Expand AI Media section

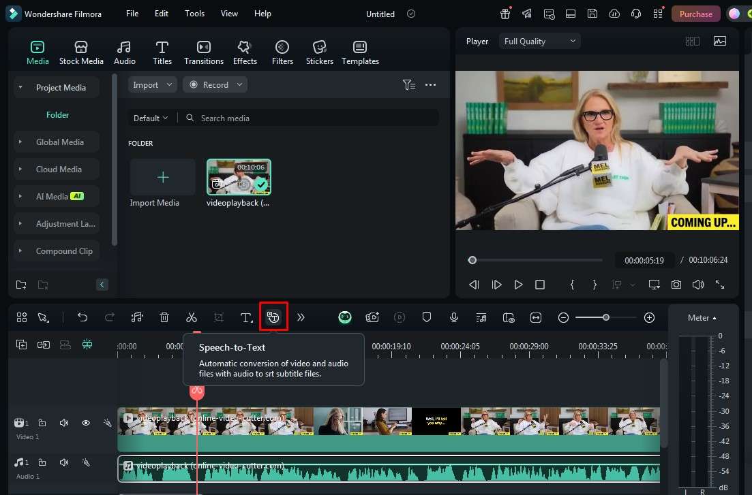(20, 197)
